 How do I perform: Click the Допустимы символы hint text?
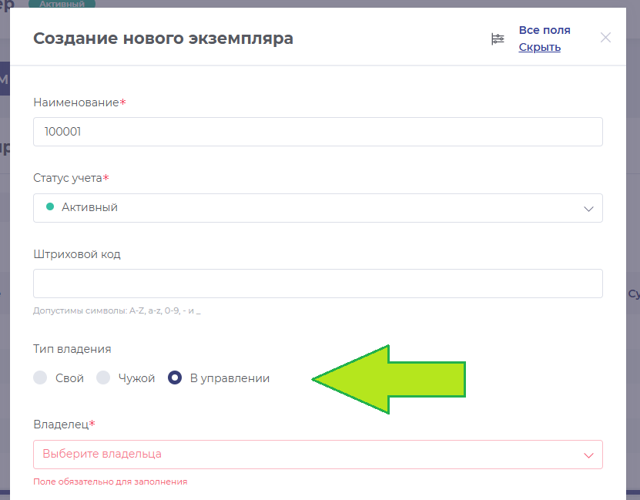pyautogui.click(x=117, y=311)
